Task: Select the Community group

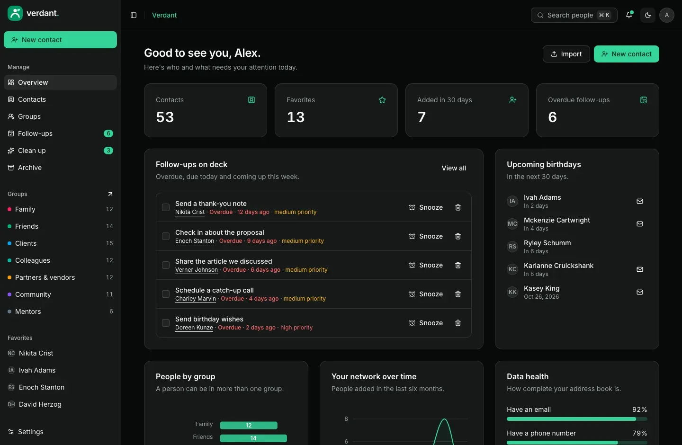Action: (x=60, y=294)
